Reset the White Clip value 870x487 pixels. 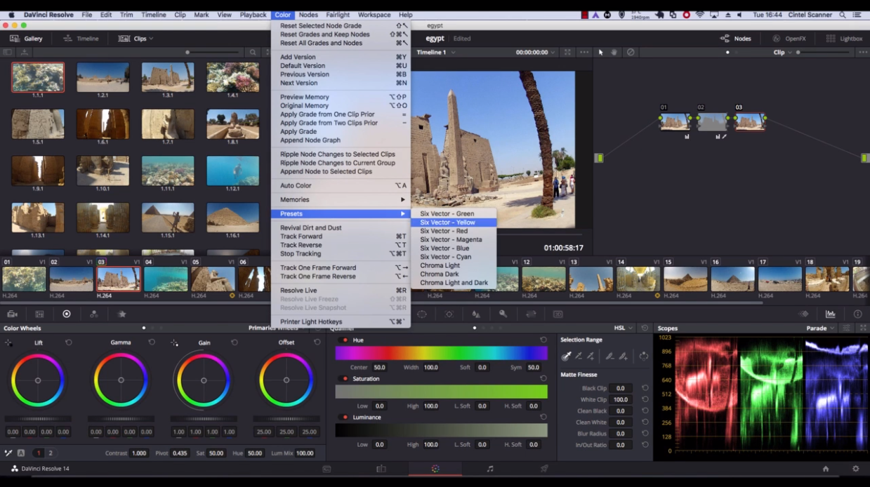point(645,399)
